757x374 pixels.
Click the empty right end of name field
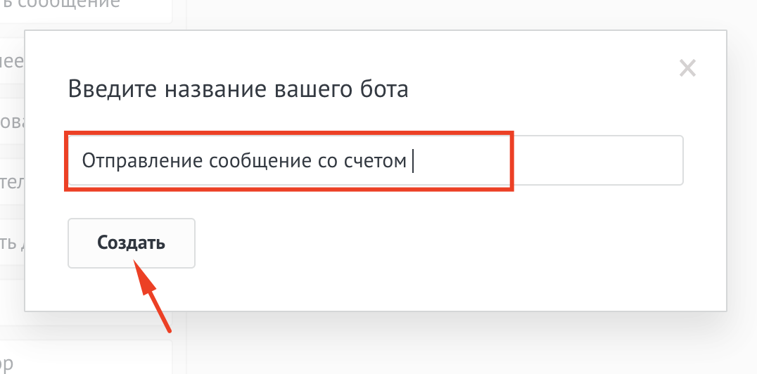coord(598,161)
